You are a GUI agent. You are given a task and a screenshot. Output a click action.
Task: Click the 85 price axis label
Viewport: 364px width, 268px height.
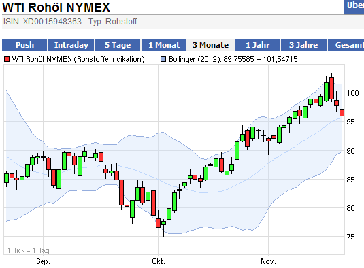coord(350,180)
